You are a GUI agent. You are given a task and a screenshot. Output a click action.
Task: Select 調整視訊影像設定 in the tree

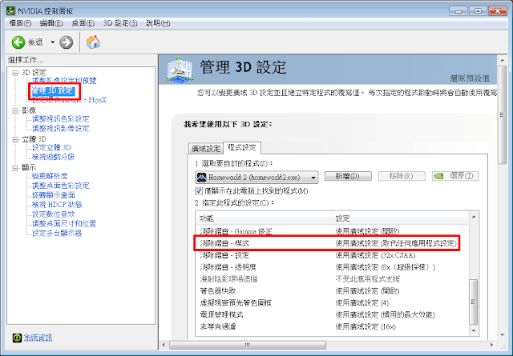point(61,128)
